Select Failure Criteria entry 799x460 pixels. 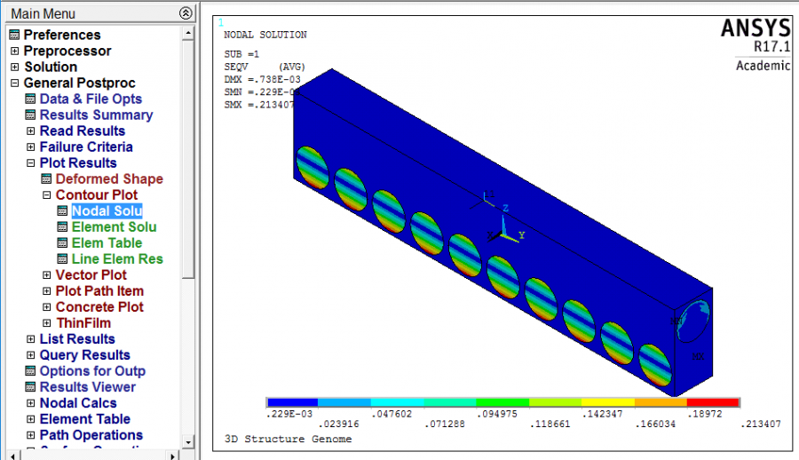(86, 147)
